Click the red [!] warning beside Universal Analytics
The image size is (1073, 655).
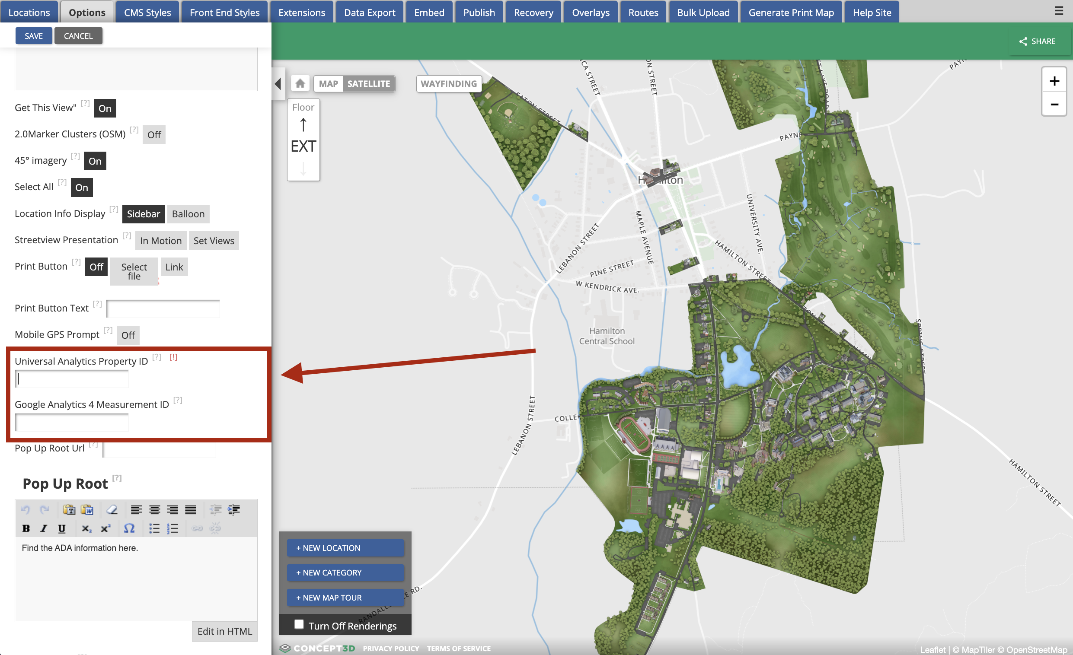[173, 357]
